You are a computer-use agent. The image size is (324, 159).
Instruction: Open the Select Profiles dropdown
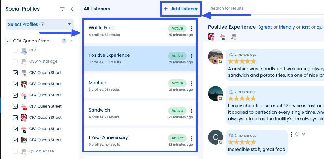point(40,24)
